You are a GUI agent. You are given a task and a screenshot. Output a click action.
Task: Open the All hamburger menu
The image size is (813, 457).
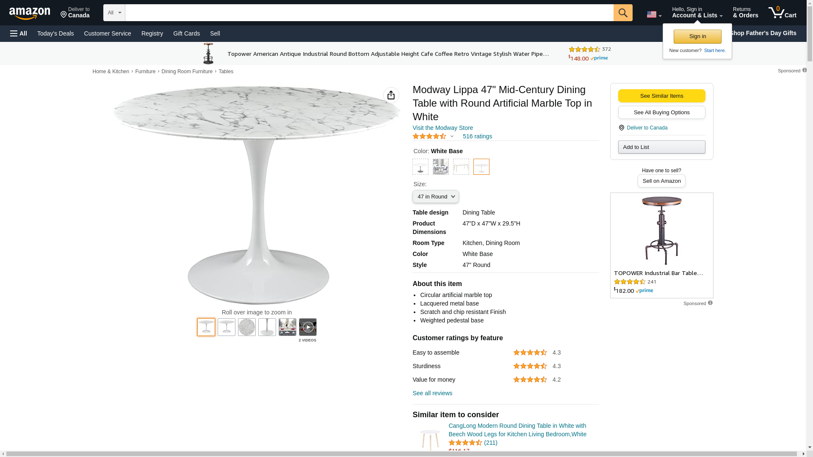pos(19,33)
